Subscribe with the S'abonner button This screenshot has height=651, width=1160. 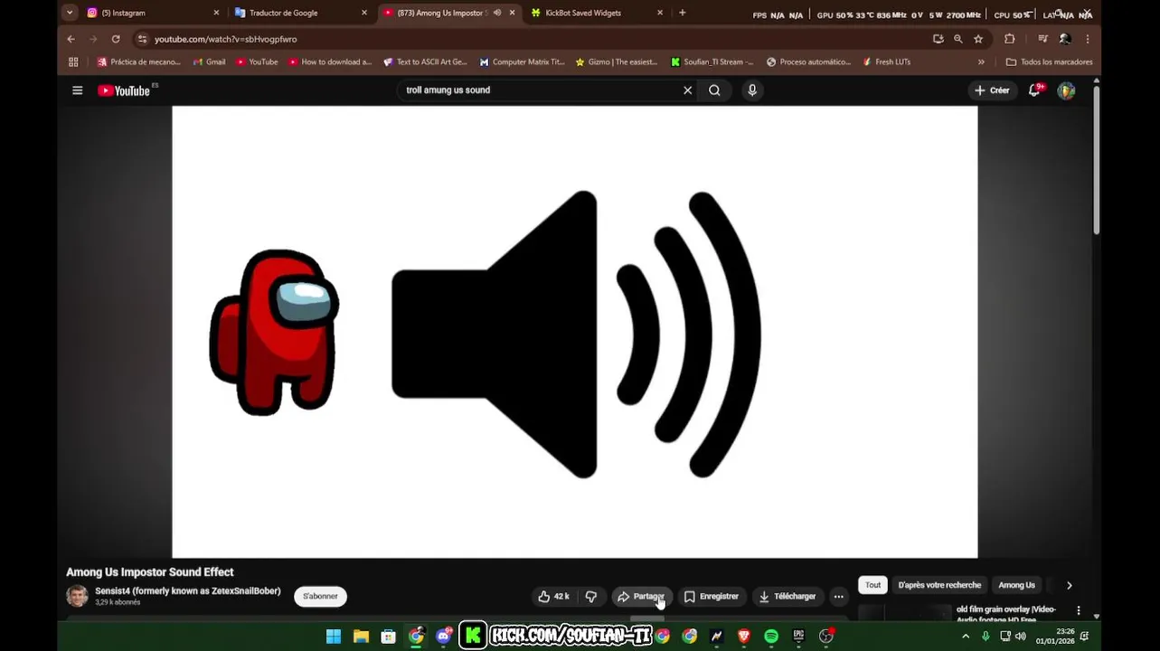320,597
